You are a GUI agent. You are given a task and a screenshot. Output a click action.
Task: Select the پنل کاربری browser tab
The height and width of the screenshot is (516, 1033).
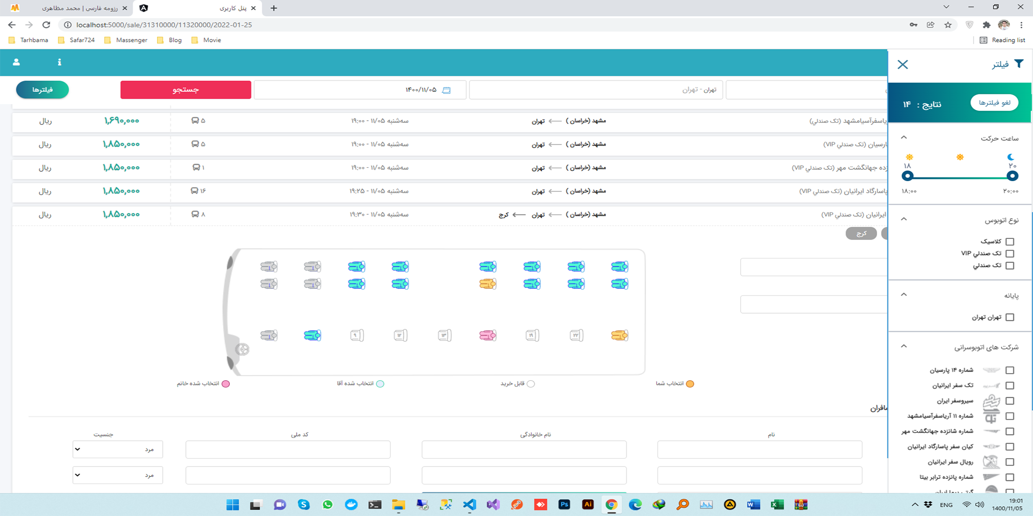[197, 8]
